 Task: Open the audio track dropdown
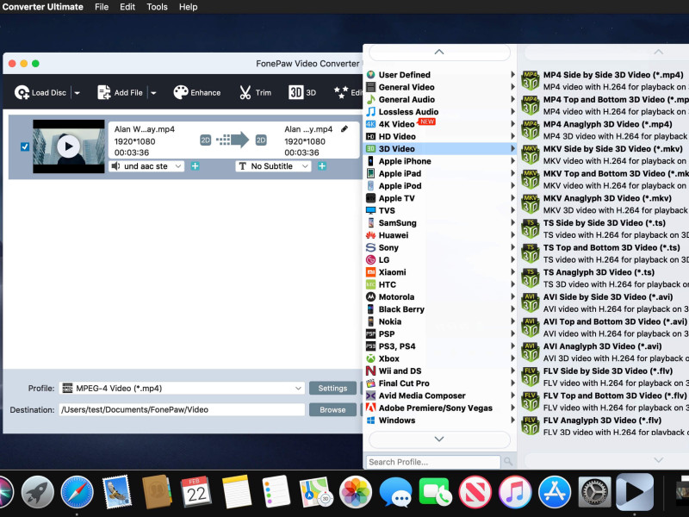click(146, 166)
